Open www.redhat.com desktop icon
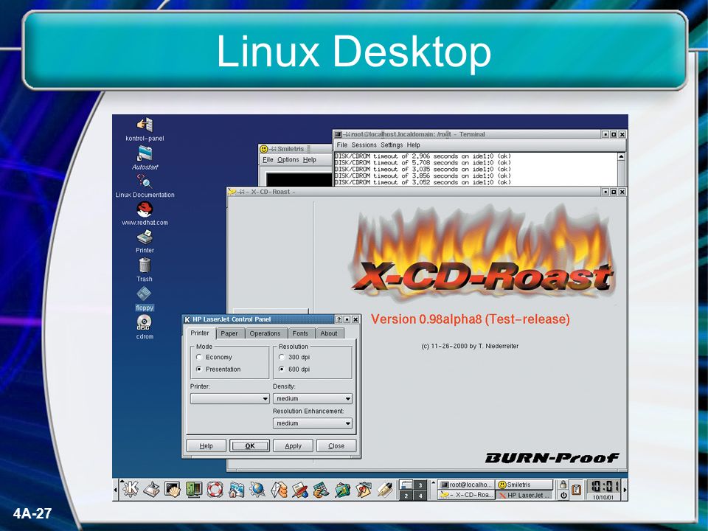The height and width of the screenshot is (531, 708). (x=145, y=214)
